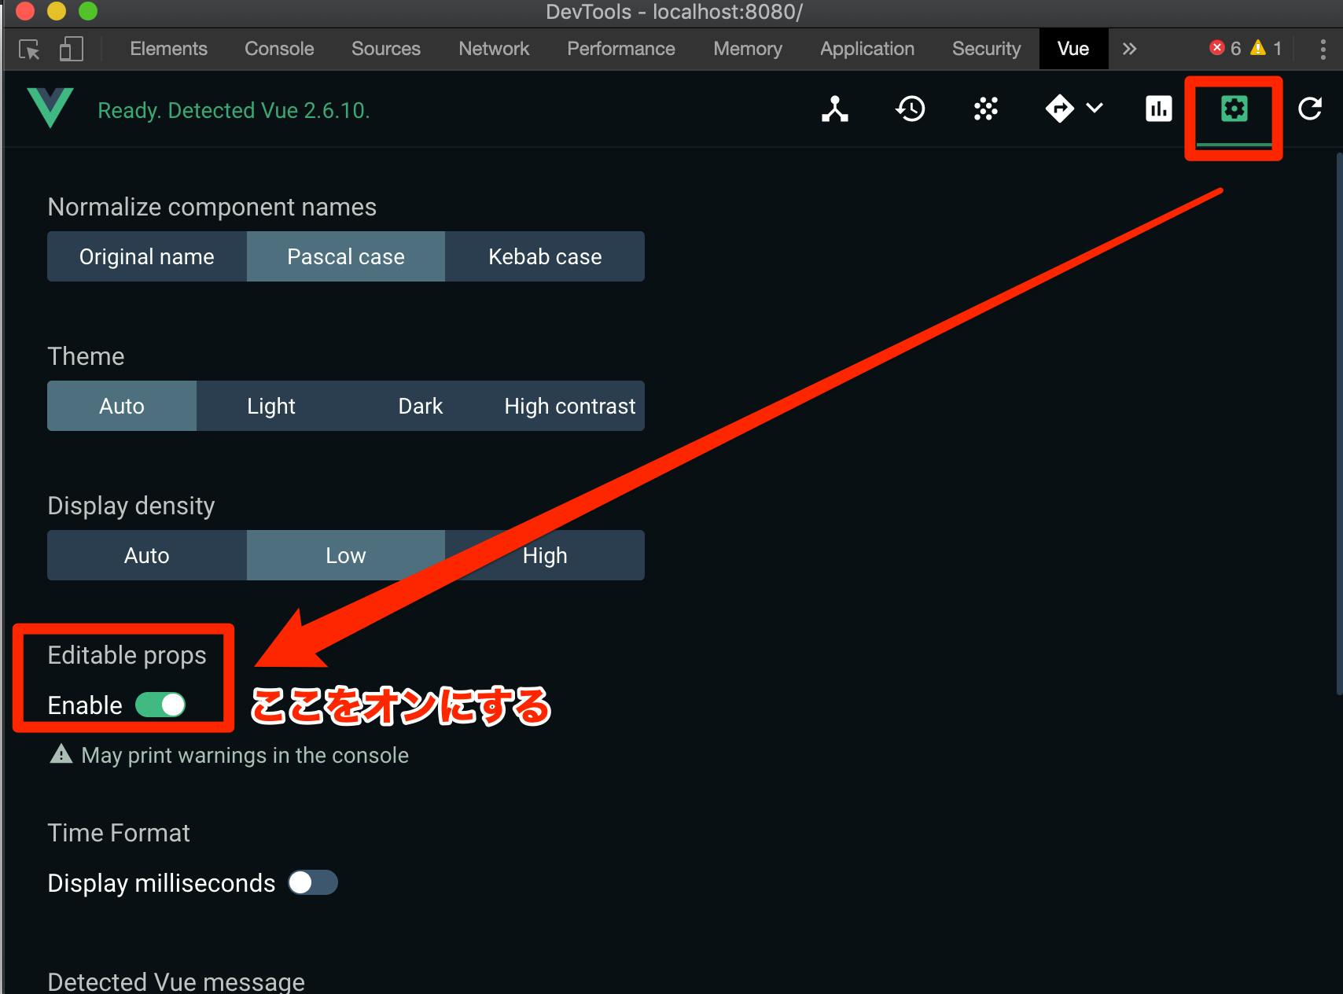Set Display density to Auto
This screenshot has width=1343, height=994.
(x=147, y=555)
